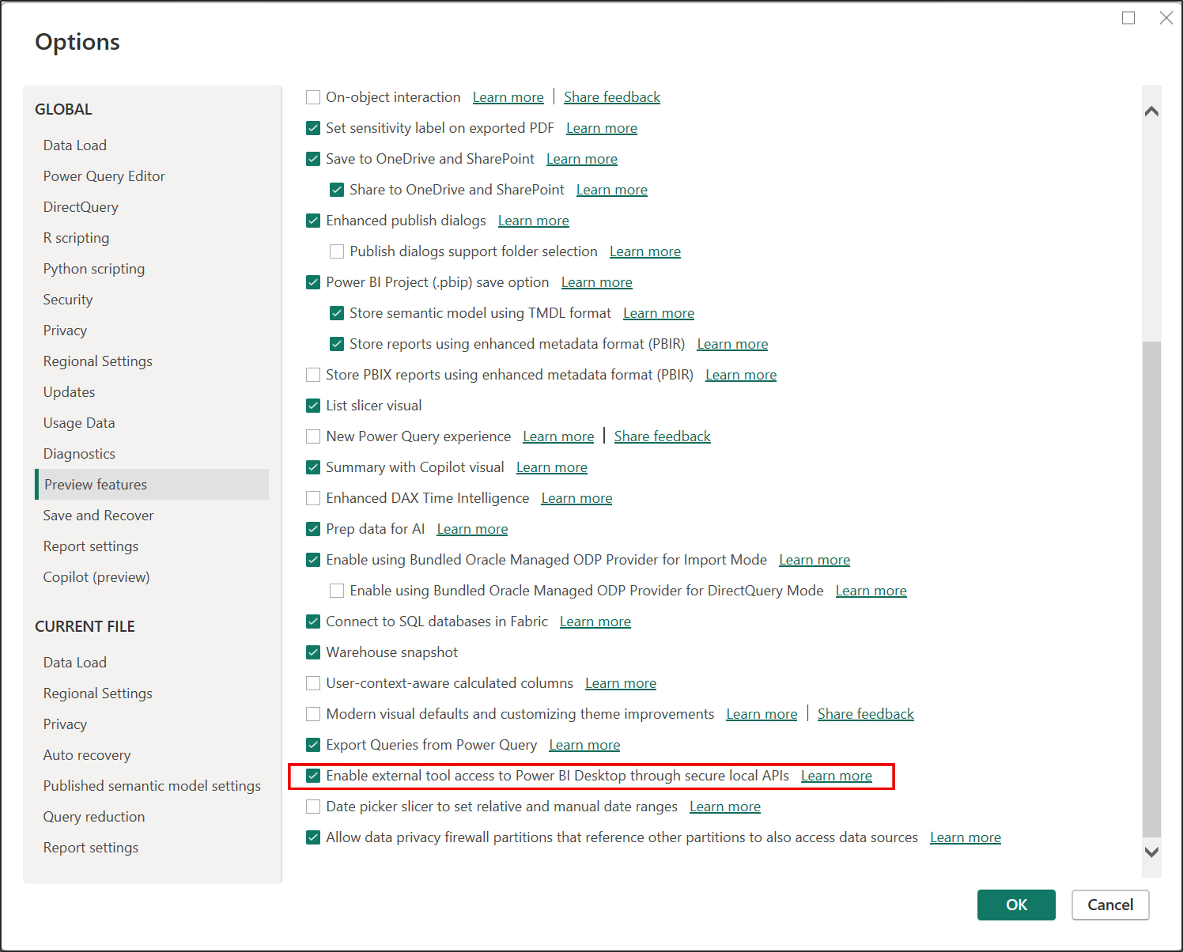1183x952 pixels.
Task: Open Learn more for Store semantic model TMDL
Action: click(x=659, y=313)
